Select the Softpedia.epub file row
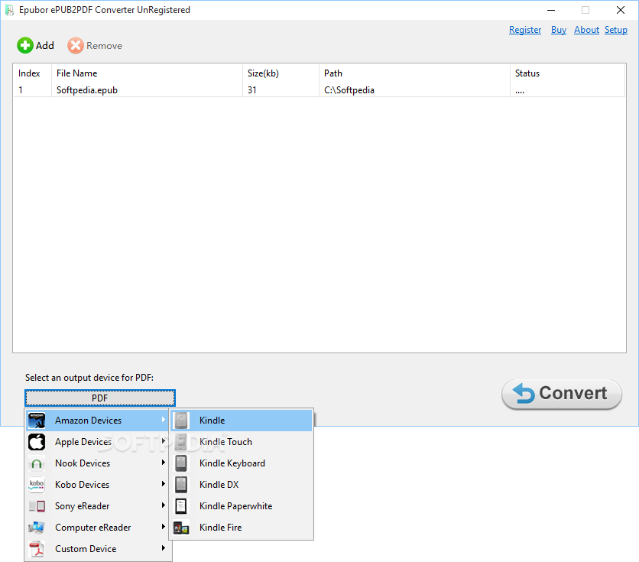The height and width of the screenshot is (562, 639). (319, 90)
